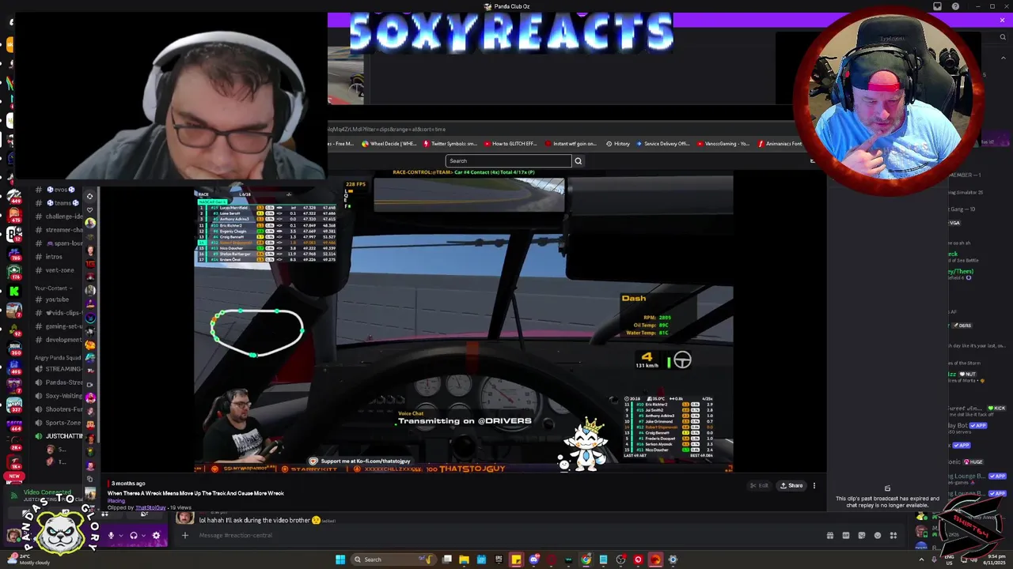Click the Edit clip button
The image size is (1013, 569).
pos(759,486)
